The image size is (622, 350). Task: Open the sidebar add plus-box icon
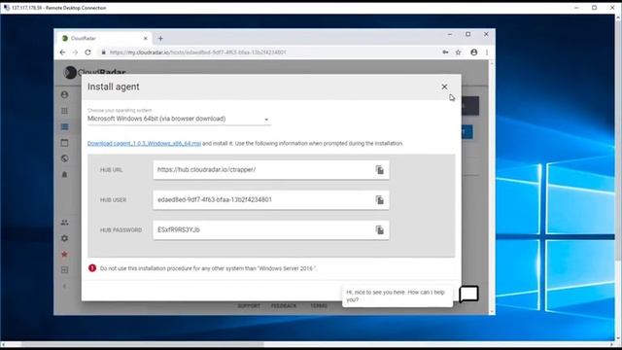click(x=65, y=270)
